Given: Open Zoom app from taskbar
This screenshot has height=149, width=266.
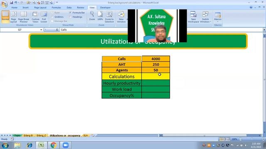Looking at the screenshot, I should [x=66, y=145].
